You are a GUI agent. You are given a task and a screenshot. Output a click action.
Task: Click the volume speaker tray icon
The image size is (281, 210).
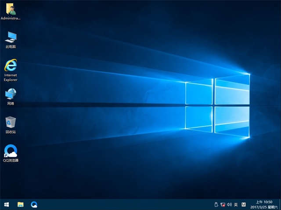click(x=229, y=204)
